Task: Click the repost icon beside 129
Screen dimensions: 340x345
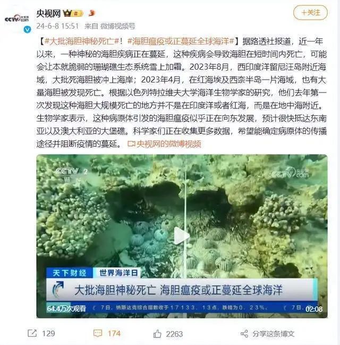Action: click(32, 333)
